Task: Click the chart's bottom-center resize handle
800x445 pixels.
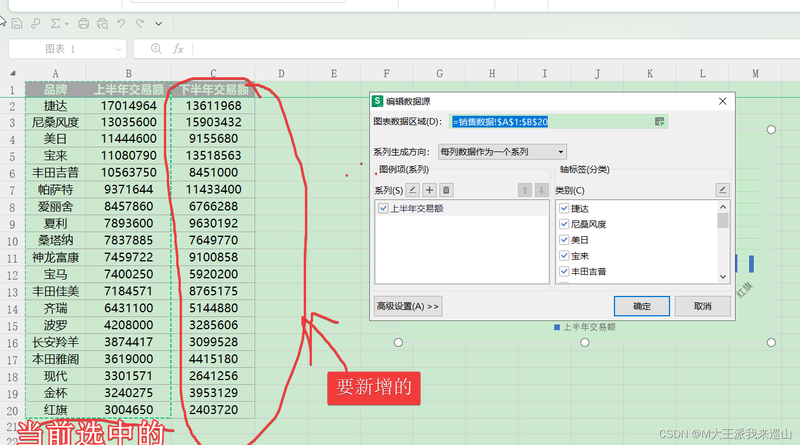Action: pyautogui.click(x=585, y=343)
